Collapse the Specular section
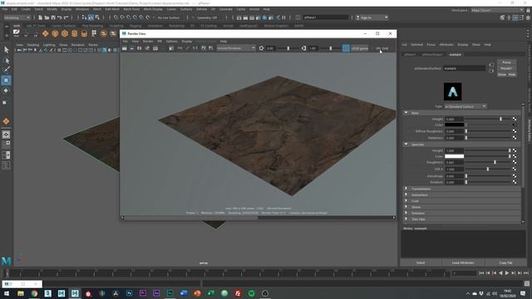Image resolution: width=532 pixels, height=299 pixels. tap(406, 144)
